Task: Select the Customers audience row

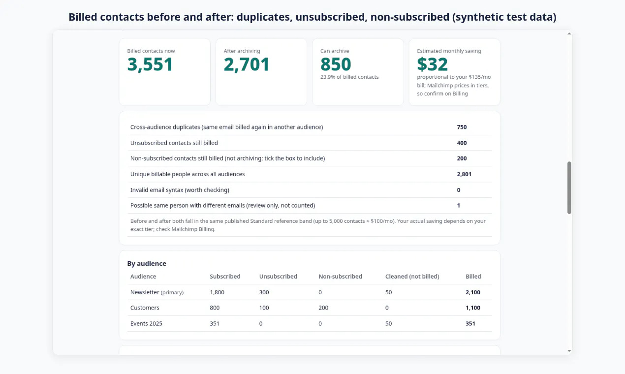Action: point(310,308)
